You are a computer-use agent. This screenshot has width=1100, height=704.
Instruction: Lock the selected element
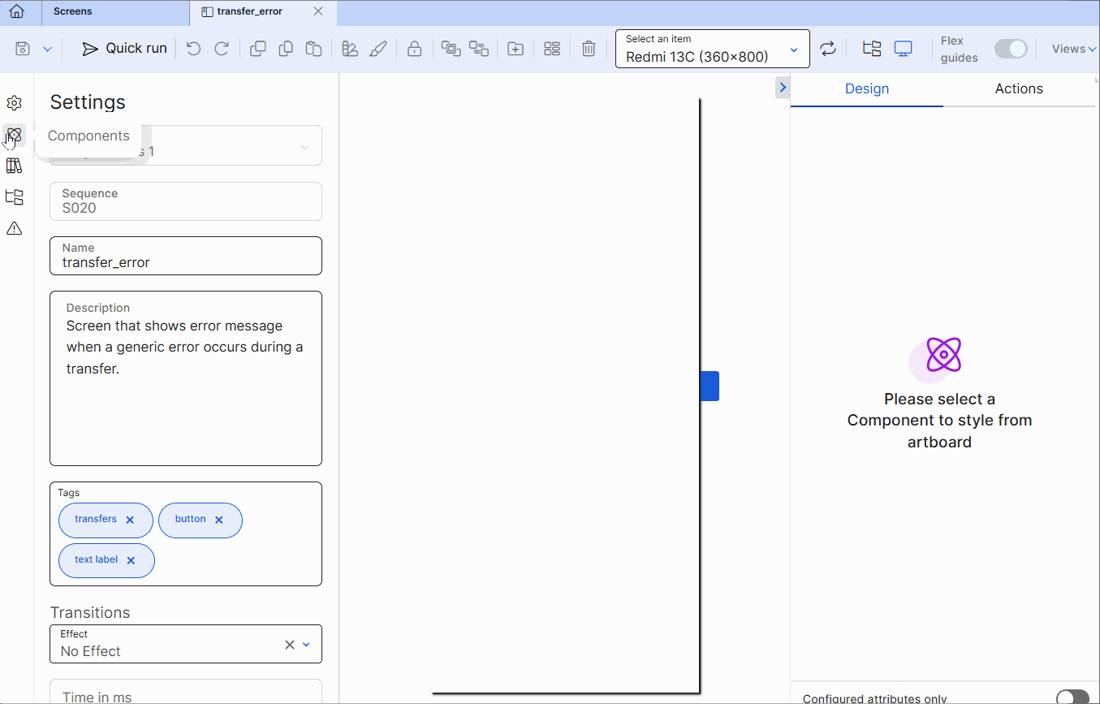pyautogui.click(x=414, y=48)
